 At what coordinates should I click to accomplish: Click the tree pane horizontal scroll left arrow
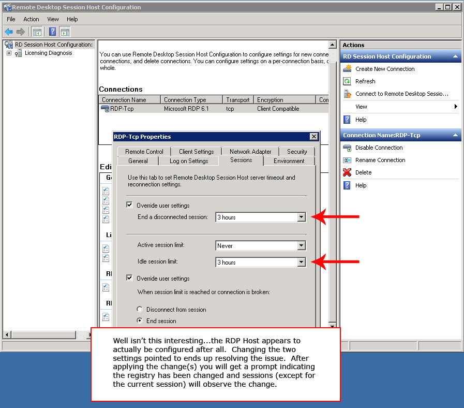coord(7,335)
